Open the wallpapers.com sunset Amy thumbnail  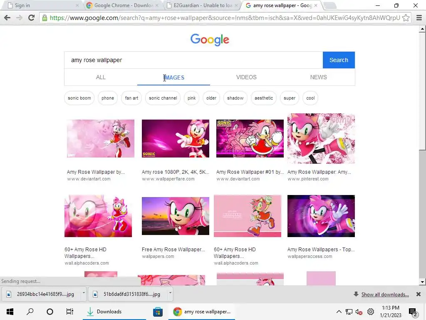(x=176, y=216)
